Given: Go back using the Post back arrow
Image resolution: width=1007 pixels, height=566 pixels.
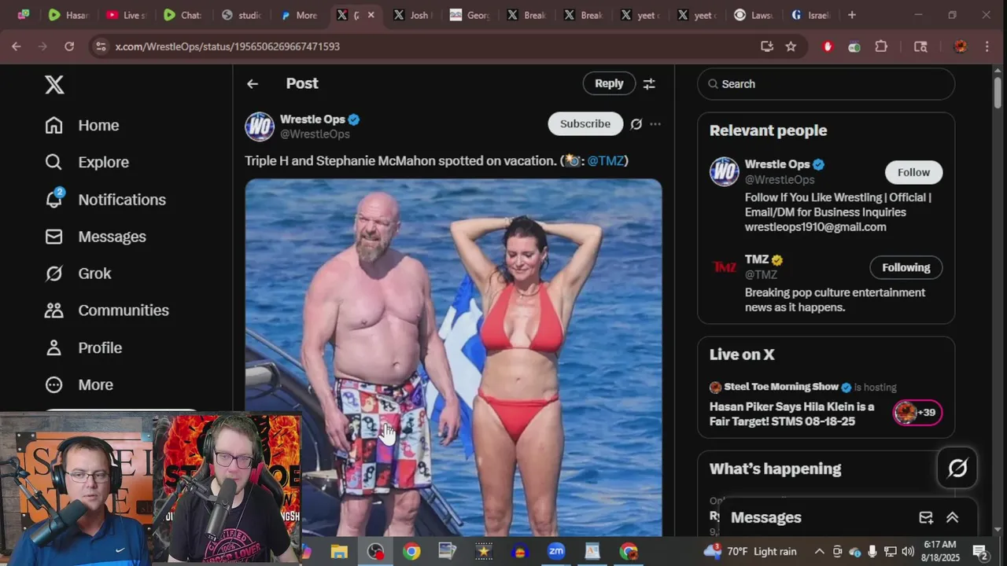Looking at the screenshot, I should (x=253, y=83).
